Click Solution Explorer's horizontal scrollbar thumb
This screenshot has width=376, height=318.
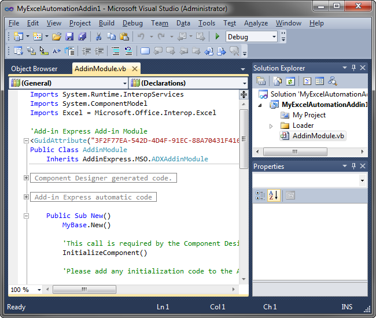[x=295, y=151]
